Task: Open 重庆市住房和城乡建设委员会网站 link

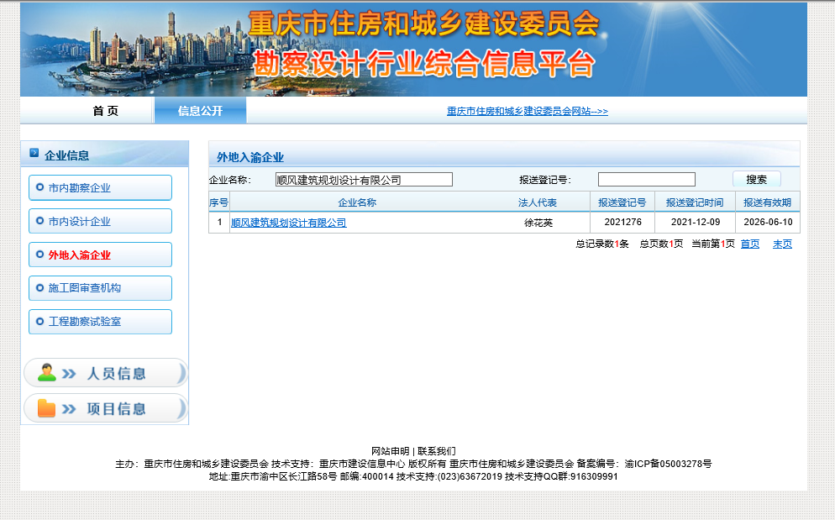Action: (x=528, y=111)
